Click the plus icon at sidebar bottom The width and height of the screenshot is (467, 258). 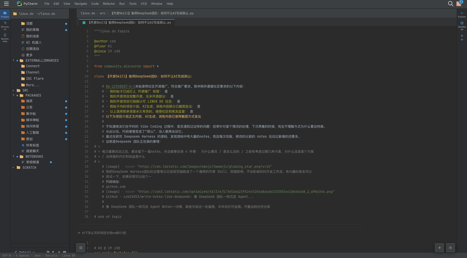pos(59,252)
